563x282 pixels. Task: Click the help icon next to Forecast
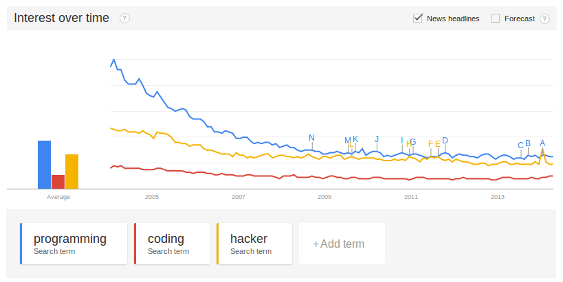545,19
